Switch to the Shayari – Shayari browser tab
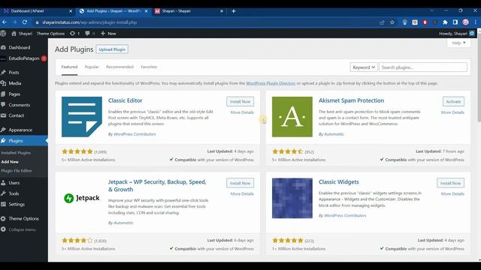This screenshot has height=270, width=481. click(x=189, y=11)
